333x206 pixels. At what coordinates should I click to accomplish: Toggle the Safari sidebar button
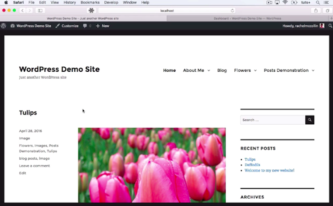point(40,10)
